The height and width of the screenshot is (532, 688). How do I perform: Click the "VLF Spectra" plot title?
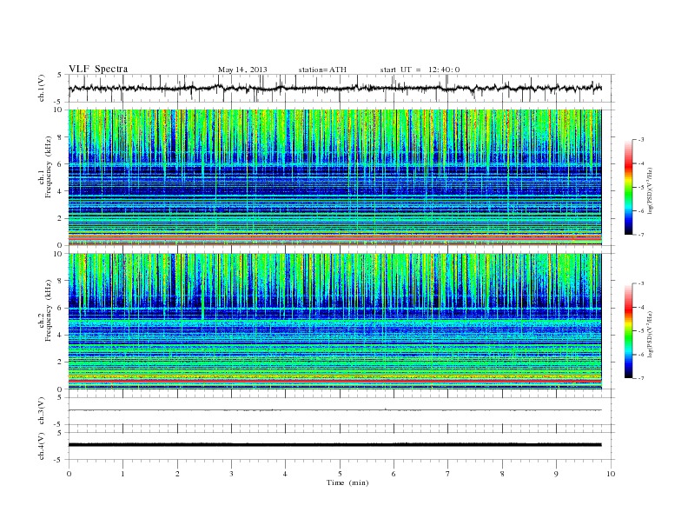coord(98,69)
